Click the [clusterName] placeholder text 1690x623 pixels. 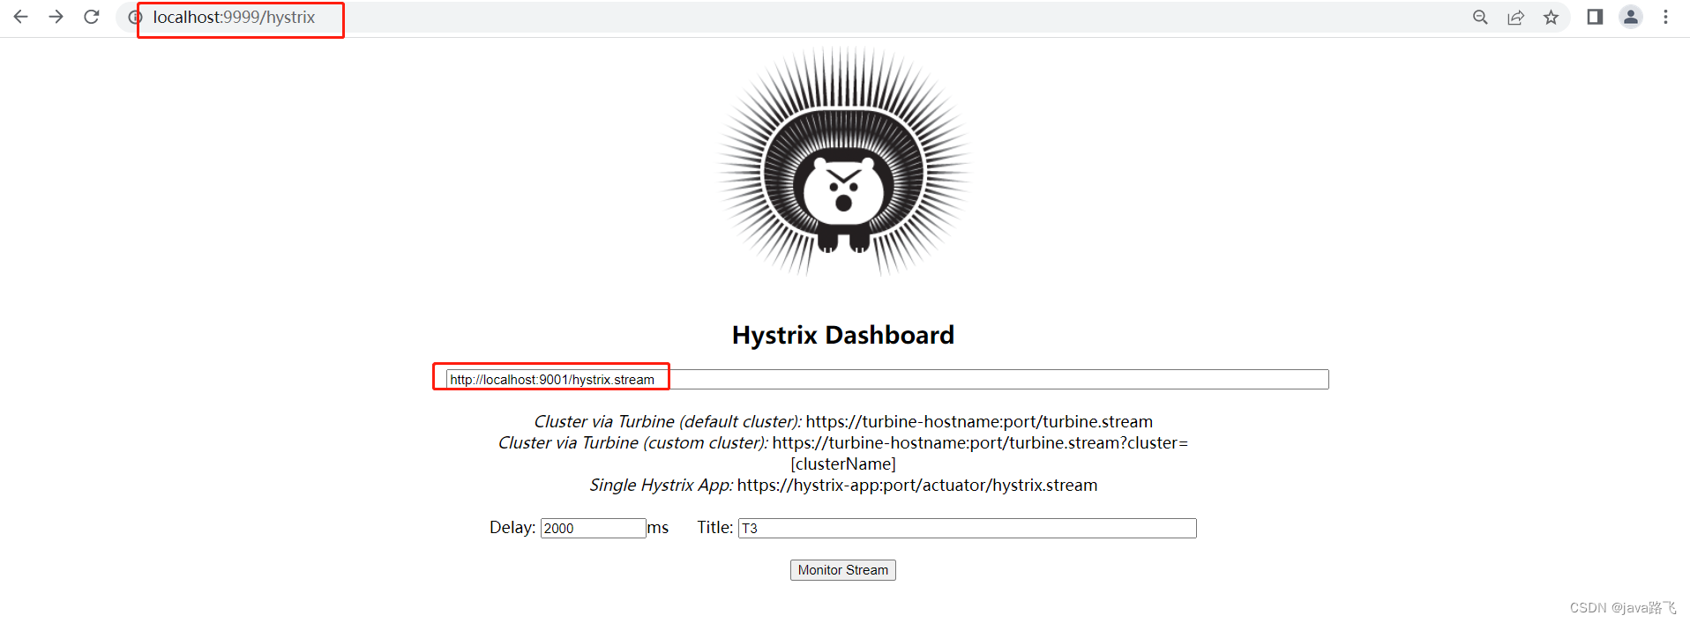tap(843, 464)
